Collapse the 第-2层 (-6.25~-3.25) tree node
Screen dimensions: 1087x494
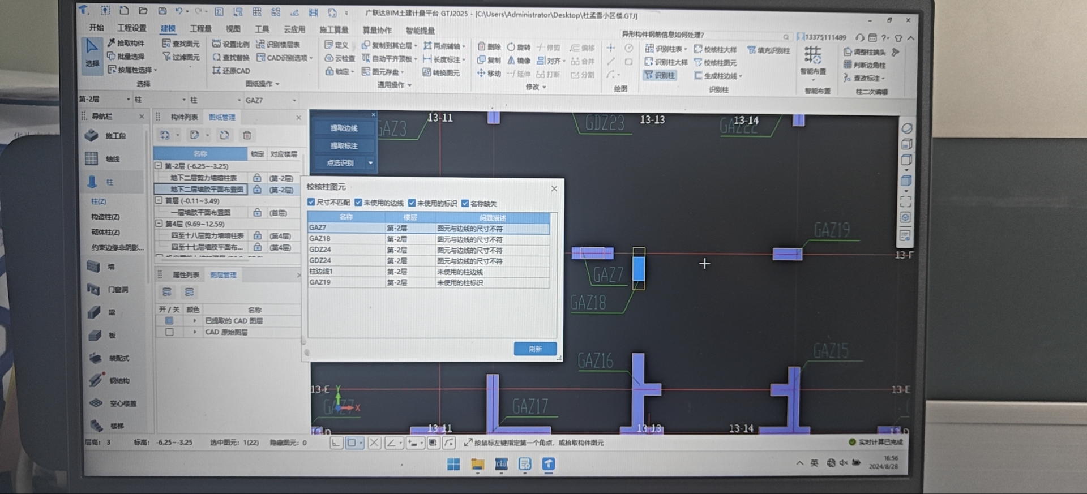click(159, 166)
